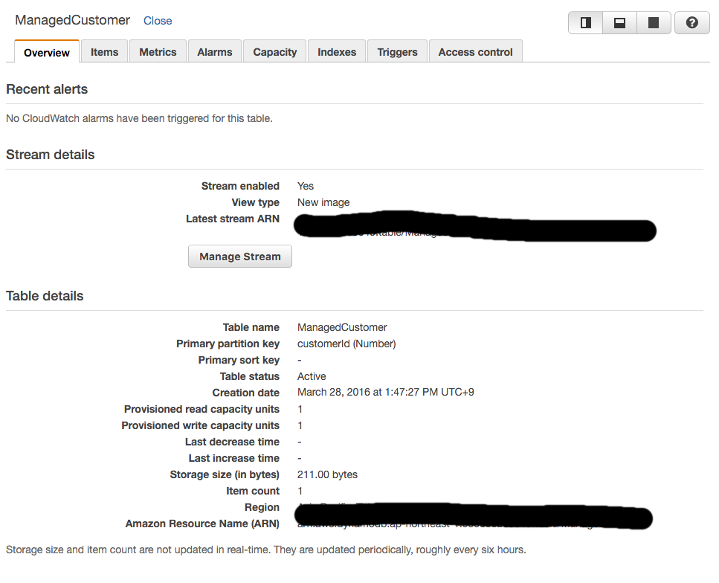The width and height of the screenshot is (719, 583).
Task: Open the Access control tab
Action: [x=475, y=51]
